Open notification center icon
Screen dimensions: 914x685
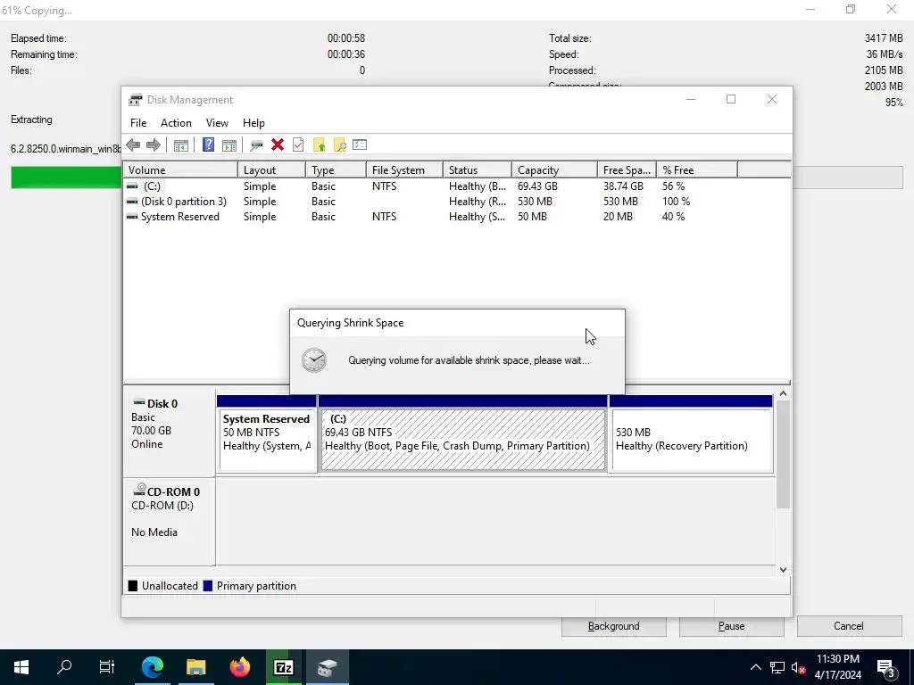(885, 667)
